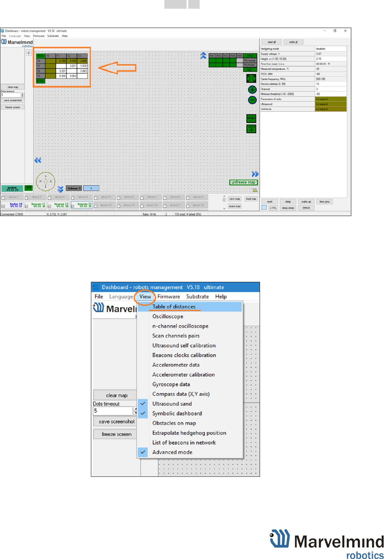Click the Height value 2.15 field
Screen dimensions: 384x559
coord(331,59)
